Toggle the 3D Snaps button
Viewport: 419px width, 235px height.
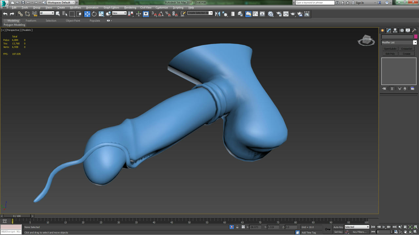154,14
